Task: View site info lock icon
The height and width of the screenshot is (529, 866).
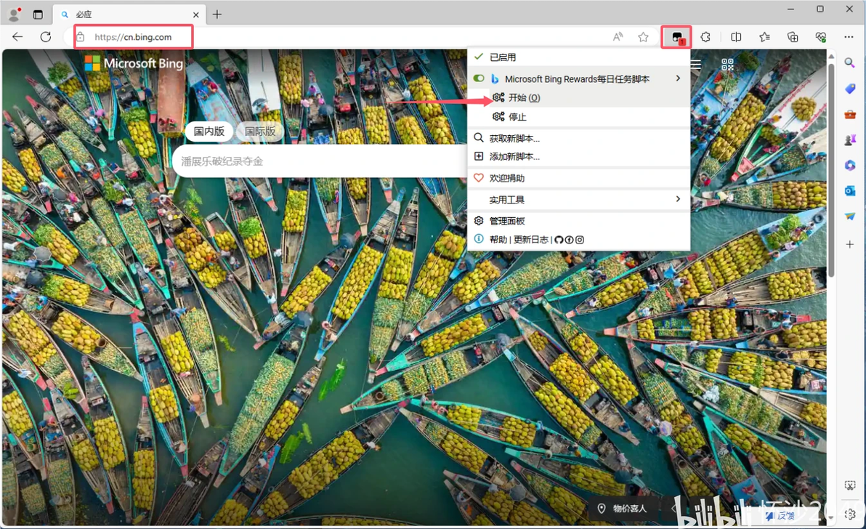Action: (x=81, y=37)
